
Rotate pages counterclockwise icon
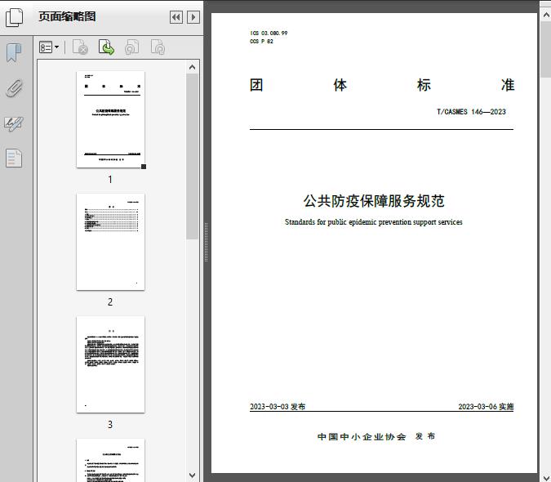click(x=132, y=47)
